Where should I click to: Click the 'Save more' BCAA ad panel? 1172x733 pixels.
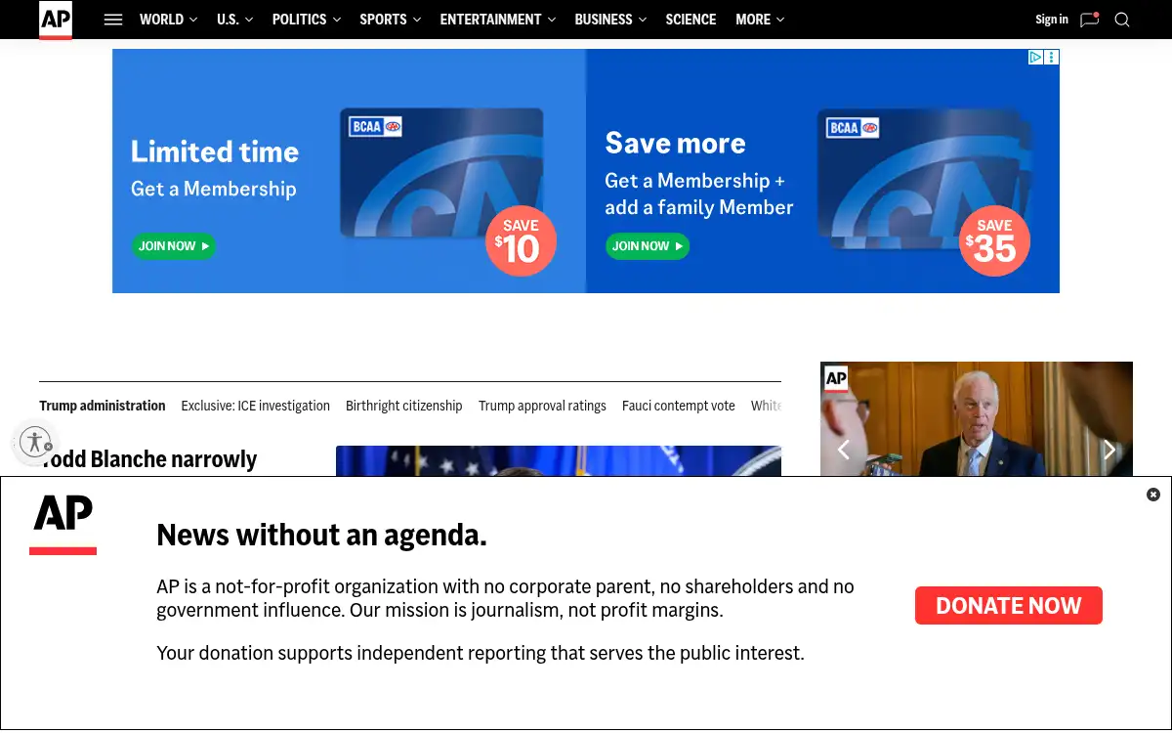822,171
